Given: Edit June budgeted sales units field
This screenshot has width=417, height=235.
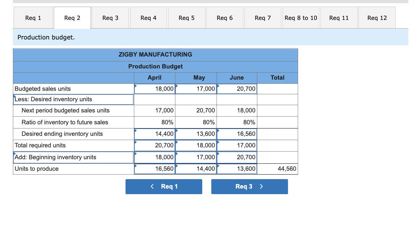Looking at the screenshot, I should 237,89.
